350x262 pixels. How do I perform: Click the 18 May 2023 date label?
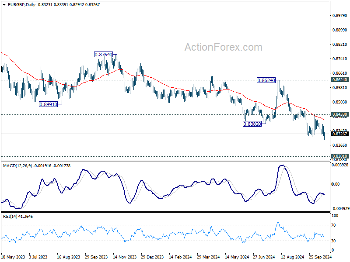tap(13, 257)
